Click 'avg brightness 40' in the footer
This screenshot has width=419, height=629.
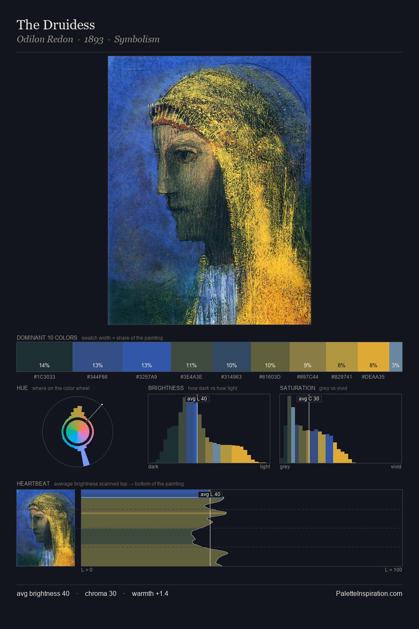coord(43,593)
